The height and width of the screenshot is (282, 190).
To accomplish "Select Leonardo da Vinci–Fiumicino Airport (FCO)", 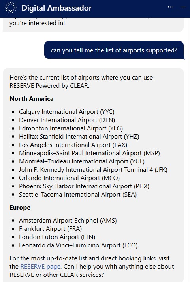I will pyautogui.click(x=78, y=245).
